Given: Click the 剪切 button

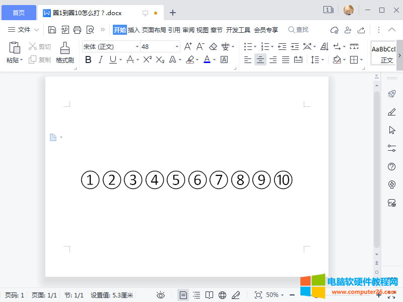Looking at the screenshot, I should [39, 46].
